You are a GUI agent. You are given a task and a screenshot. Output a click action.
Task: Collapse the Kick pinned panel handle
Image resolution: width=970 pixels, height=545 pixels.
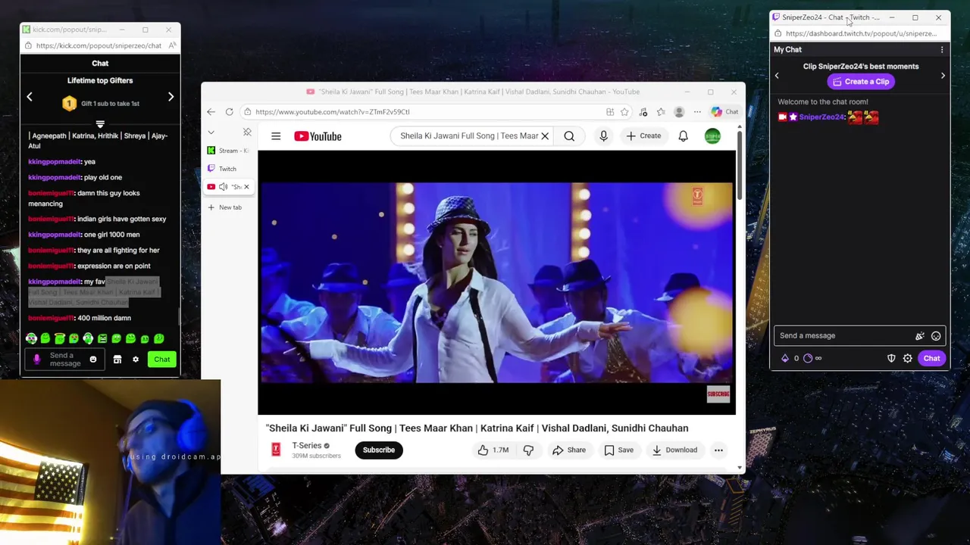pos(100,124)
